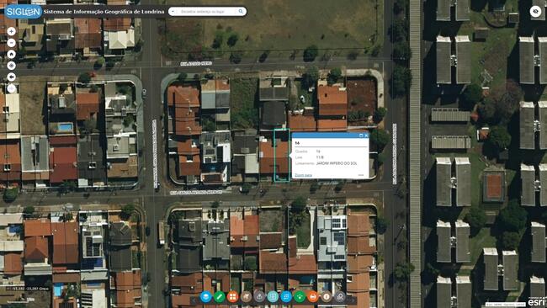Viewport: 547px width, 308px height.
Task: Open the orange print widget
Action: click(313, 297)
